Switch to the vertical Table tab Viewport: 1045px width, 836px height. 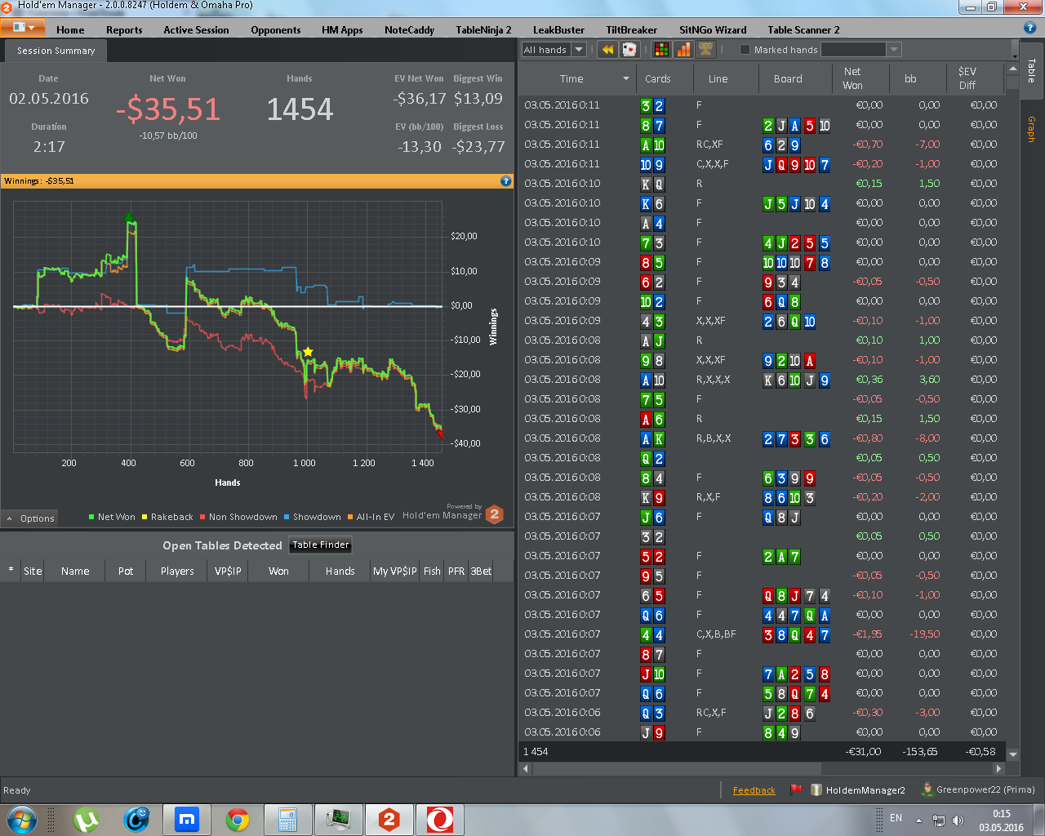(x=1031, y=72)
